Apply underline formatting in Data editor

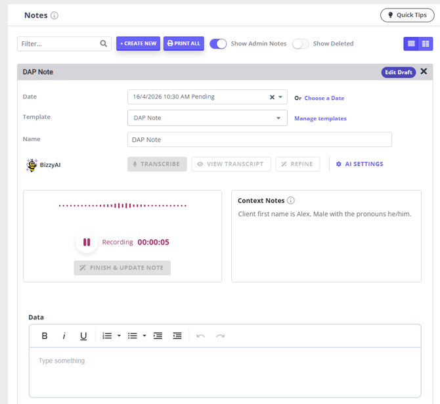point(83,336)
